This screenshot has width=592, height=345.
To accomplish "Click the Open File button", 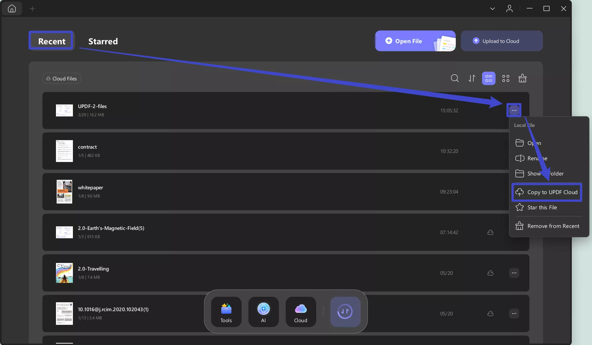I will click(x=415, y=41).
